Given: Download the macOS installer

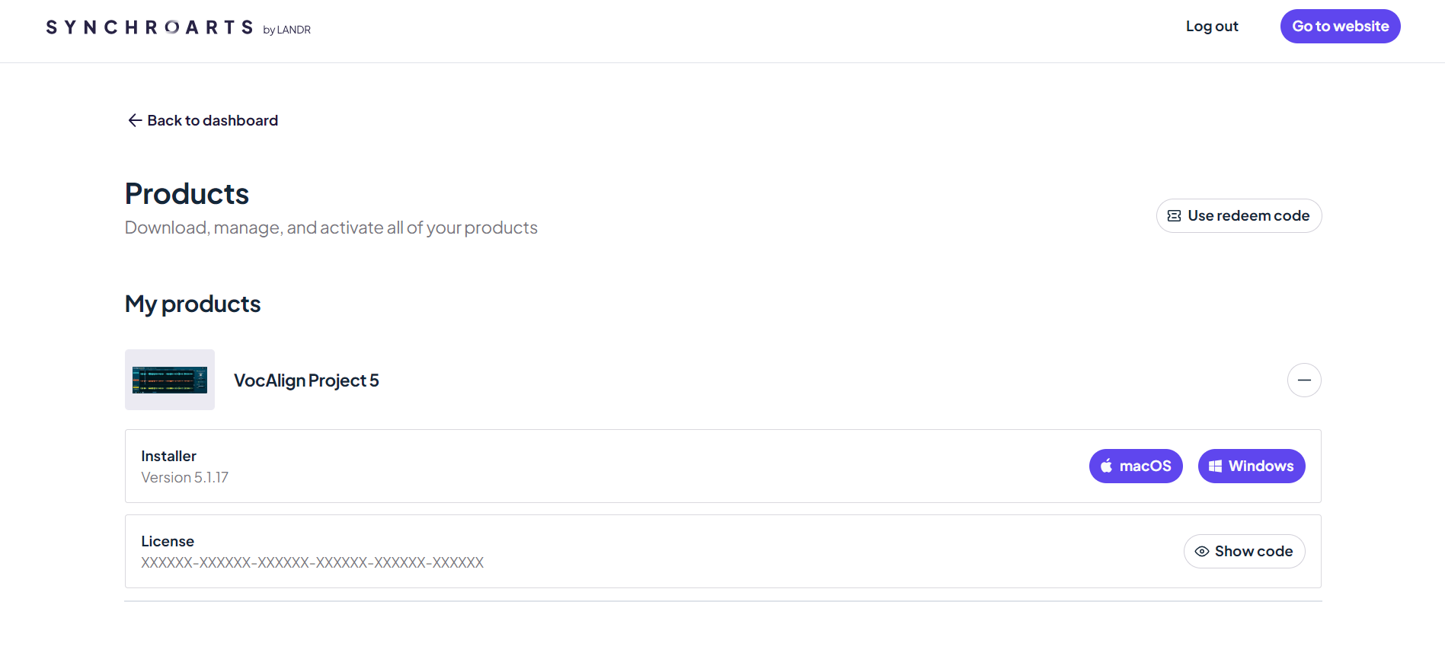Looking at the screenshot, I should (x=1135, y=466).
